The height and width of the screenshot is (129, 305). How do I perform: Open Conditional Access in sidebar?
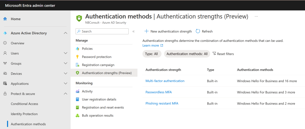click(24, 104)
